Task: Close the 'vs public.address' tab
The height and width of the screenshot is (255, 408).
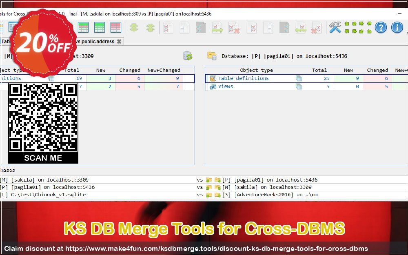Action: [119, 41]
